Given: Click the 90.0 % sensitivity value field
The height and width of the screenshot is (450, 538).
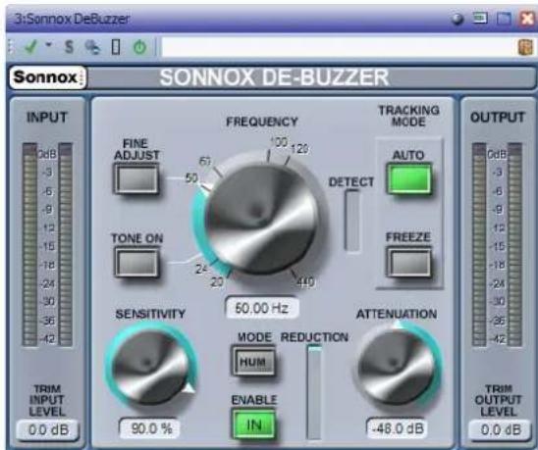Looking at the screenshot, I should 149,428.
